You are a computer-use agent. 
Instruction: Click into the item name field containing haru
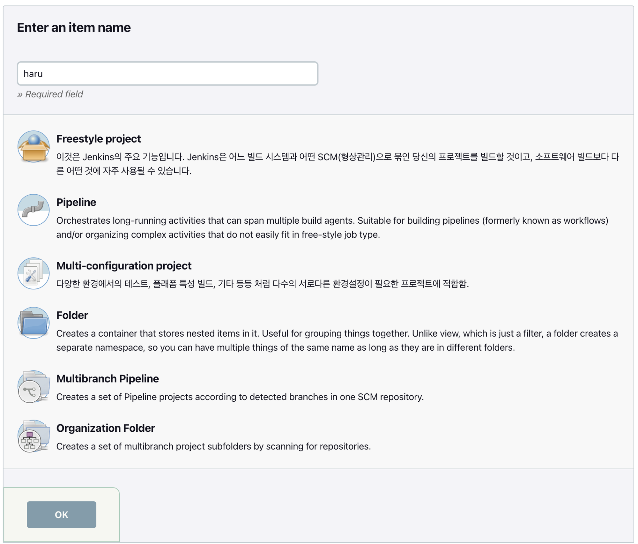(x=167, y=74)
